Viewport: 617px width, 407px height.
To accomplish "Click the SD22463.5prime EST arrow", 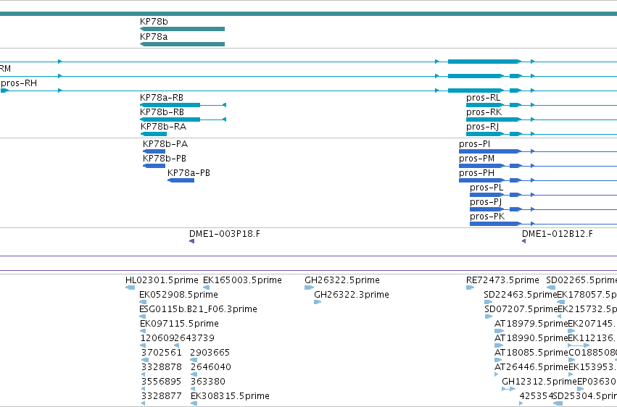I will [x=488, y=302].
